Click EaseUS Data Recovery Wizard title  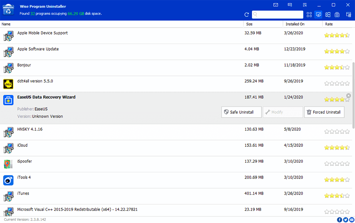[x=47, y=97]
